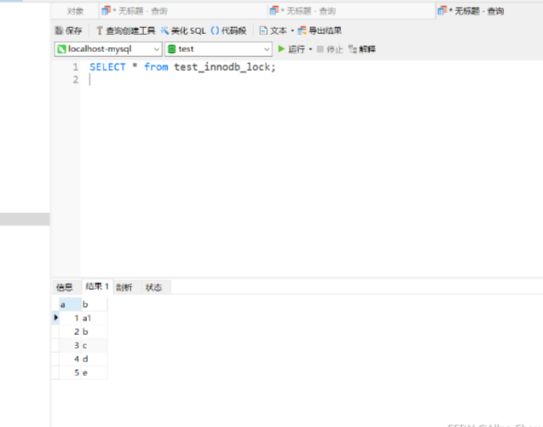Click 美化 SQL beautify button

click(x=182, y=31)
